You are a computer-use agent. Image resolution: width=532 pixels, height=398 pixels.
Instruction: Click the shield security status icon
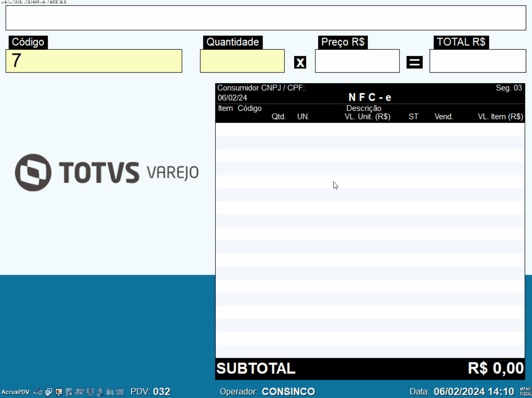[x=90, y=392]
